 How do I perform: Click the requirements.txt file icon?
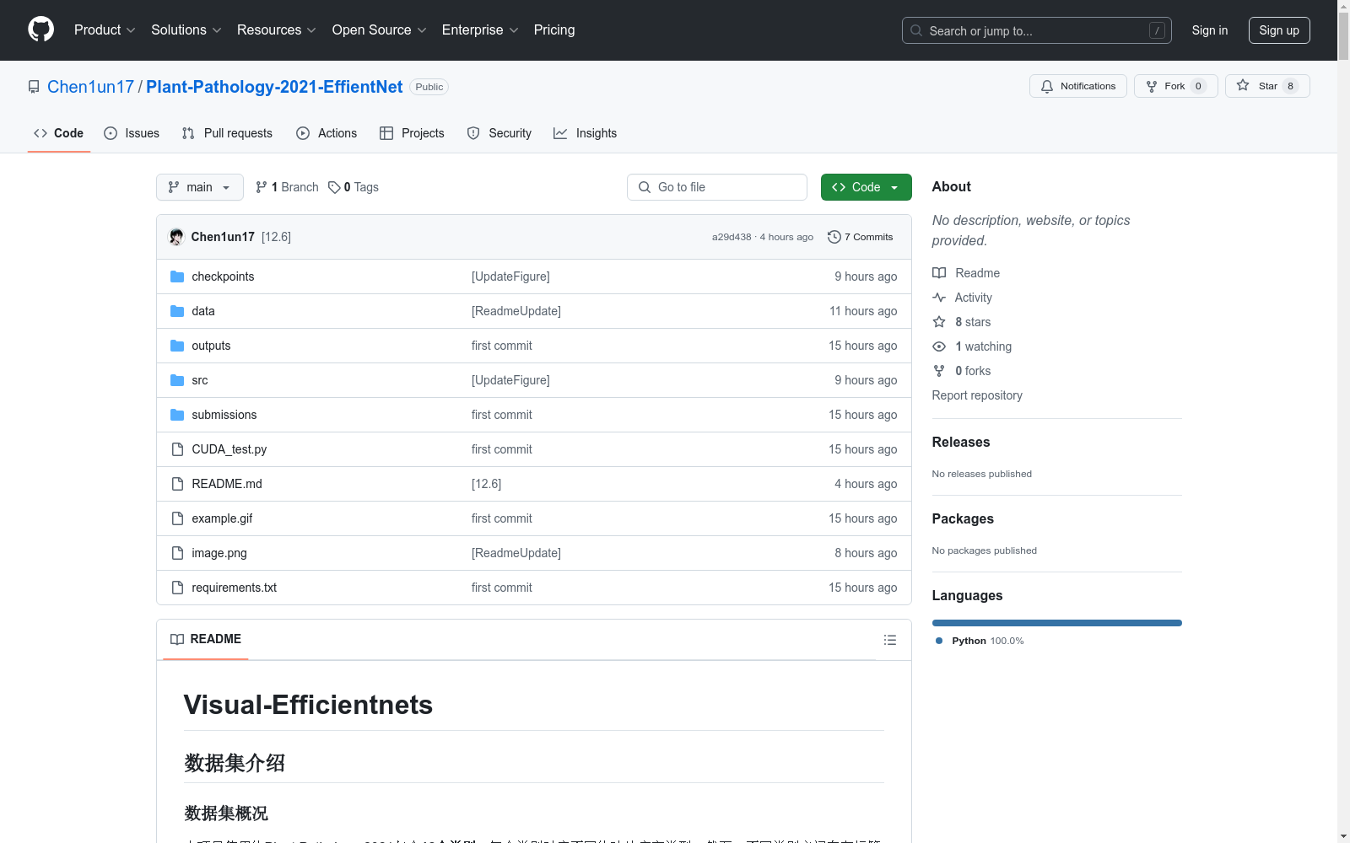pos(177,588)
